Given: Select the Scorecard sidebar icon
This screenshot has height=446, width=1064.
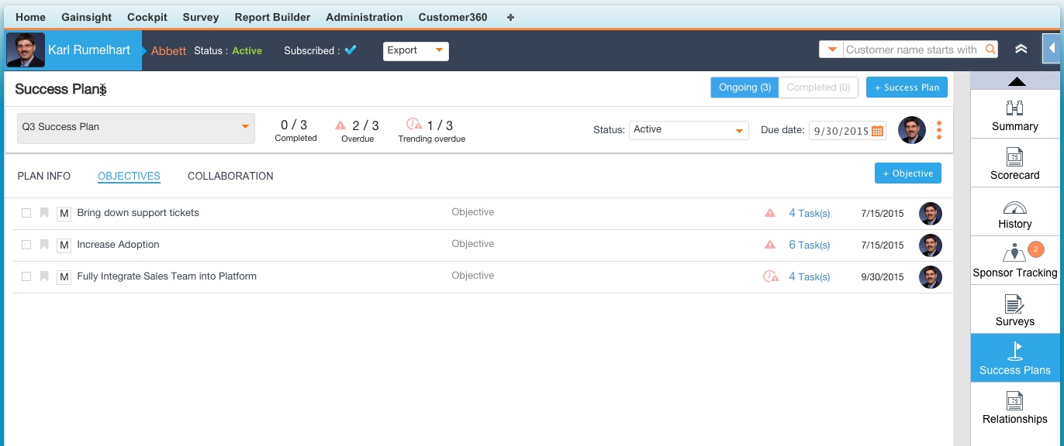Looking at the screenshot, I should (x=1014, y=163).
